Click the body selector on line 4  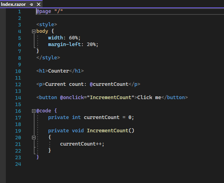pos(42,31)
